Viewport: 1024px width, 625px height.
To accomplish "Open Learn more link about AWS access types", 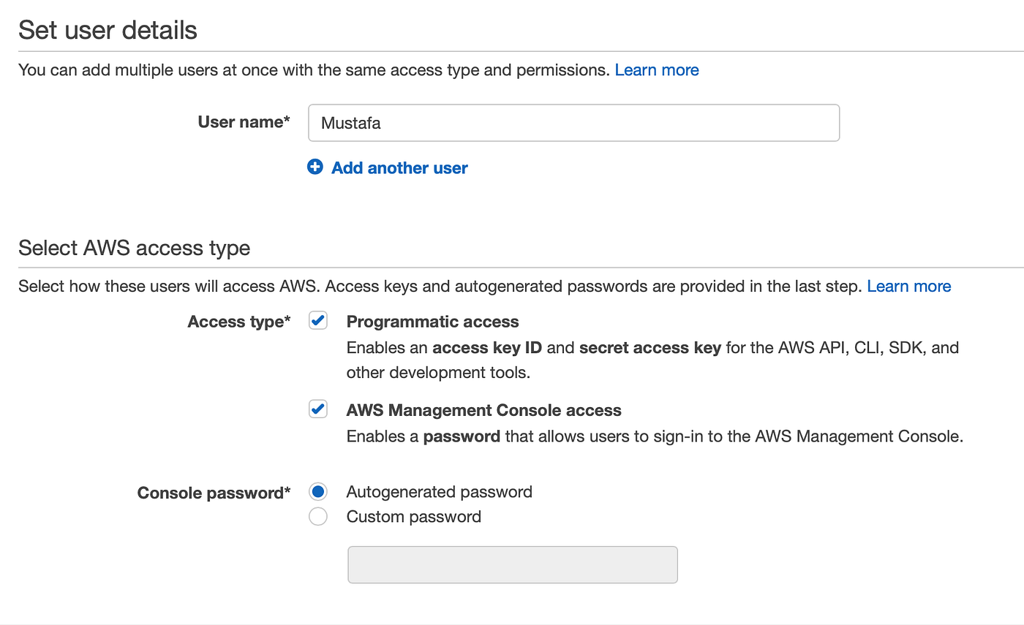I will coord(909,287).
